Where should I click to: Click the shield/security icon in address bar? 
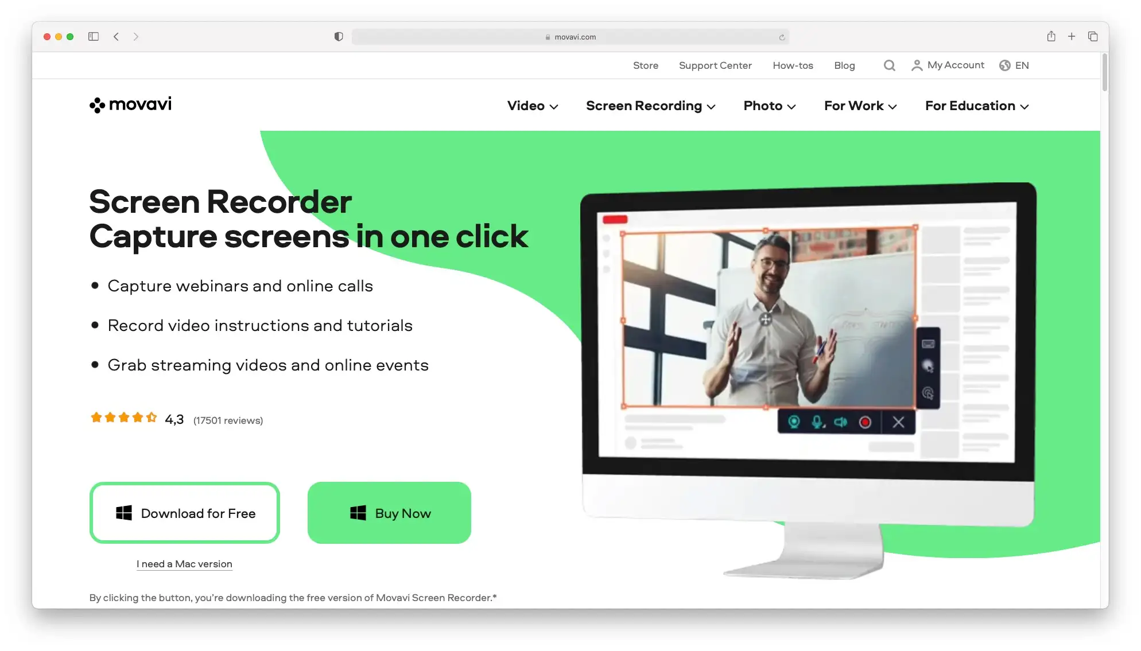pos(339,36)
